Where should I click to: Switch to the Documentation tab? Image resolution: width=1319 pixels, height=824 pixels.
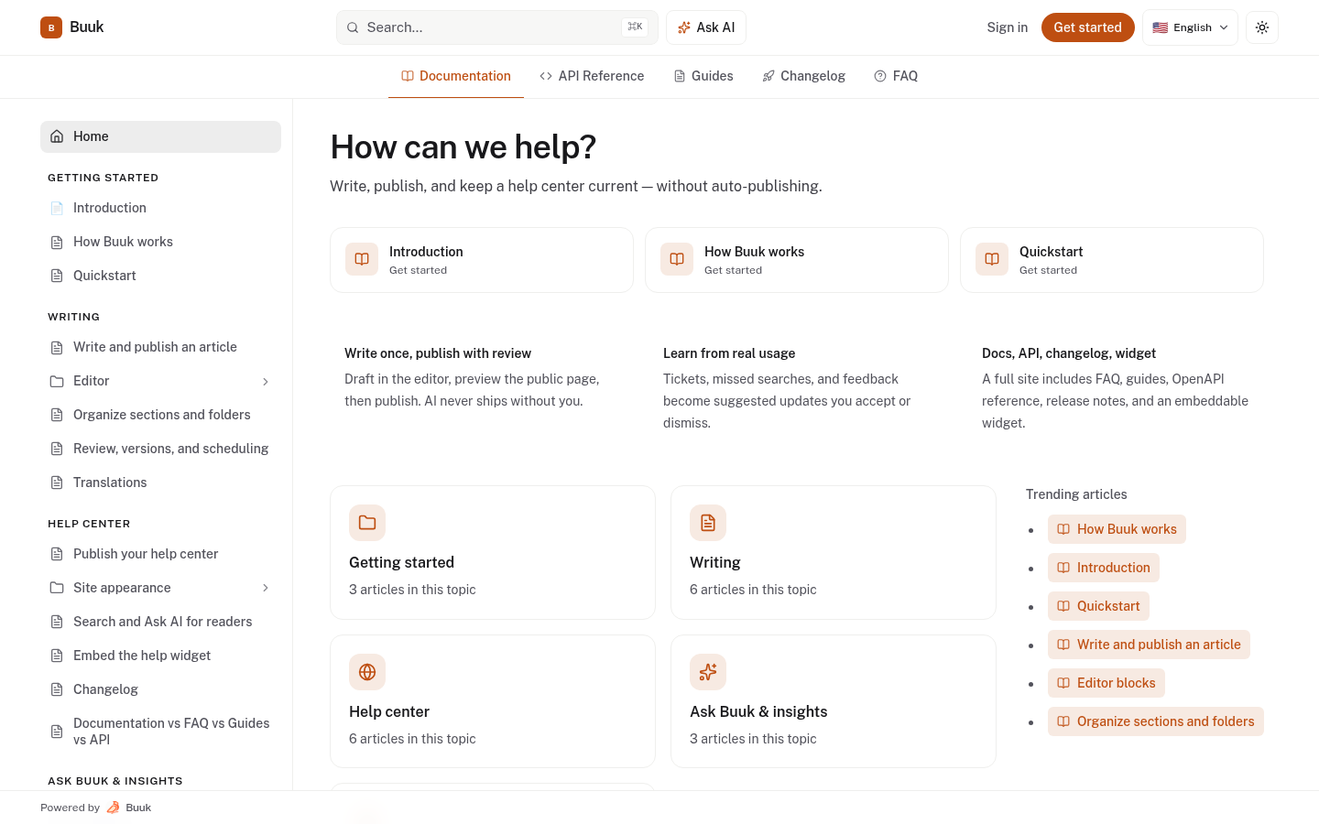456,76
